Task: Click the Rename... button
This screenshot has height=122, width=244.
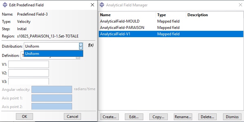Action: click(x=183, y=117)
